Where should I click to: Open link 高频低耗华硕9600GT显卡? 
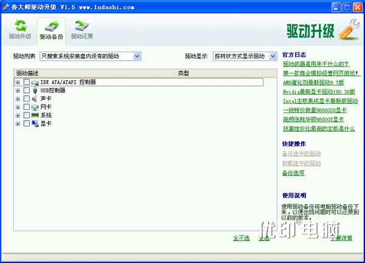313,120
